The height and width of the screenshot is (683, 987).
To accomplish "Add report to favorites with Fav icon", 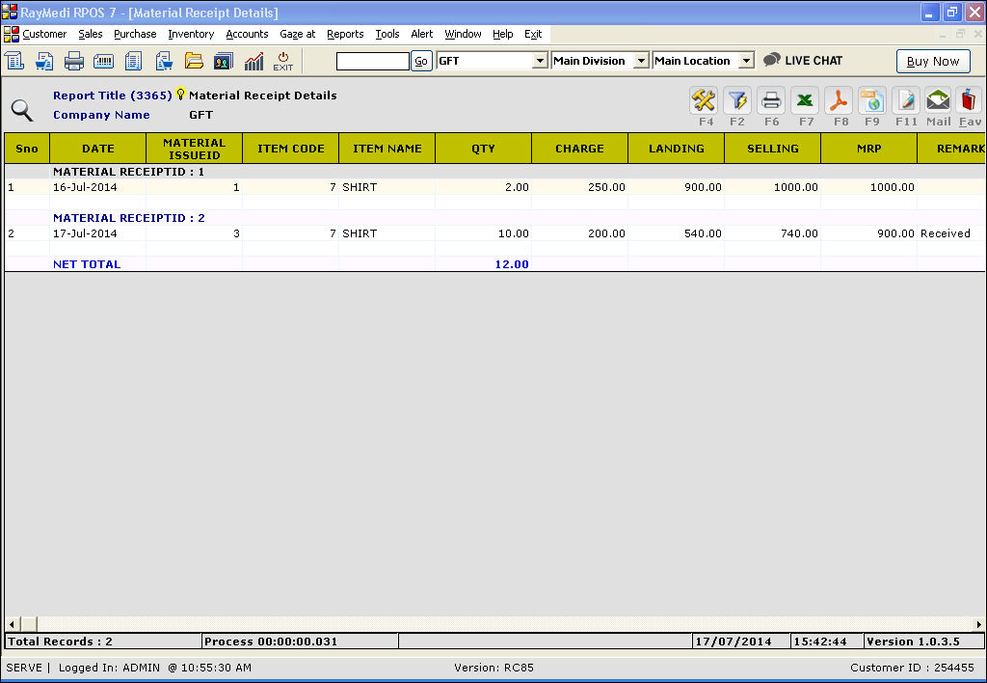I will (x=970, y=100).
